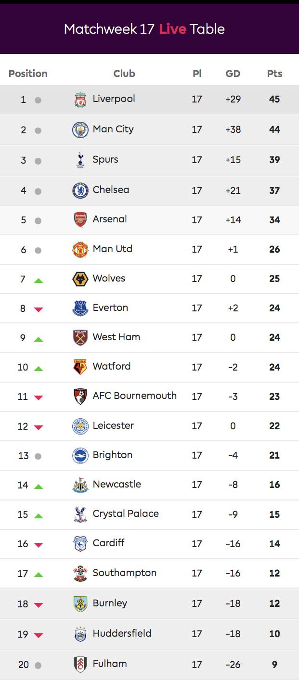The height and width of the screenshot is (680, 299).
Task: Click the Newcastle club crest
Action: point(80,485)
